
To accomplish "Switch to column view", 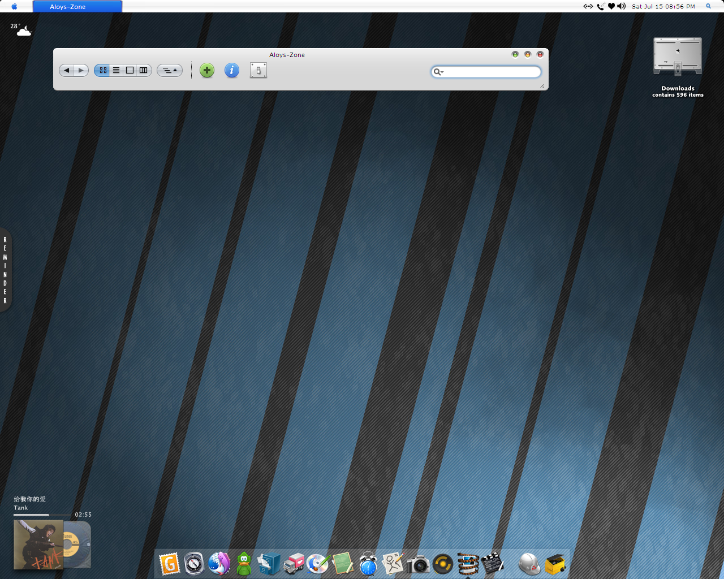I will pyautogui.click(x=144, y=70).
